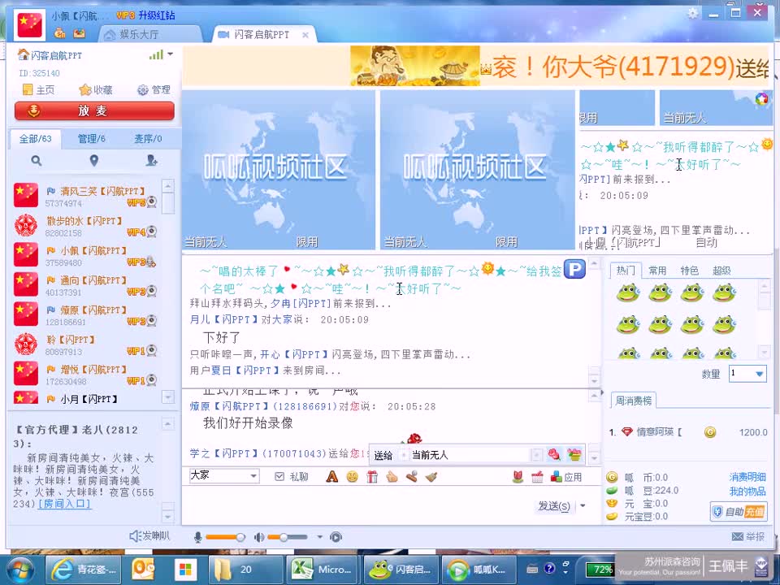Screen dimensions: 780x585
Task: Toggle the microphone mute icon
Action: 198,537
